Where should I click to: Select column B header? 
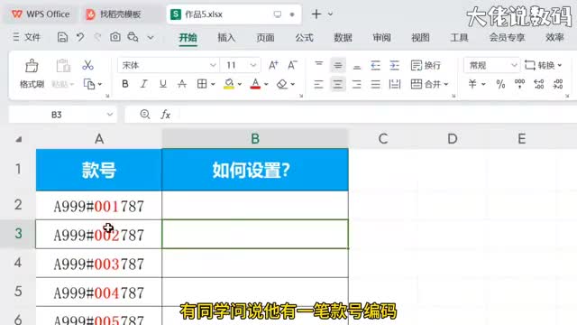tap(255, 138)
